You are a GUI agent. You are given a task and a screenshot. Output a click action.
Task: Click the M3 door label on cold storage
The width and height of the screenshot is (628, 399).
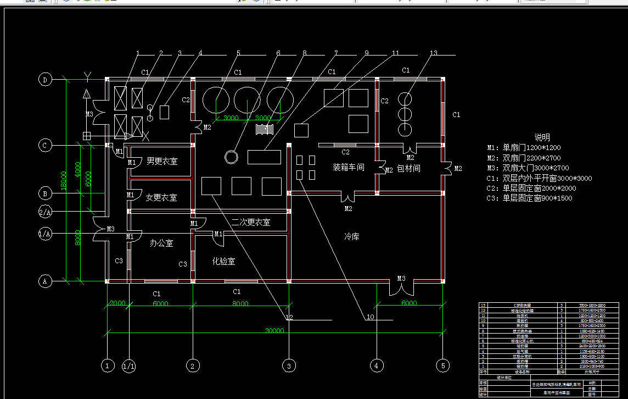pyautogui.click(x=401, y=278)
